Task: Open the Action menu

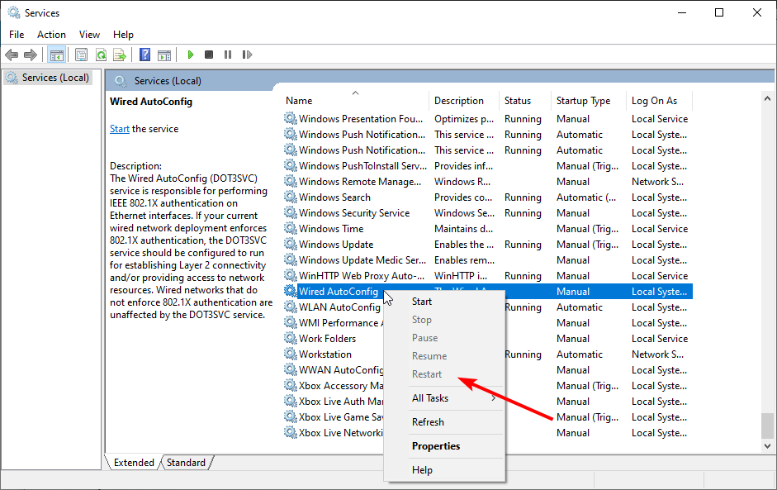Action: pyautogui.click(x=51, y=34)
